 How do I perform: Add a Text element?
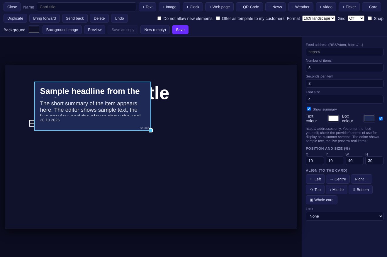pyautogui.click(x=147, y=7)
